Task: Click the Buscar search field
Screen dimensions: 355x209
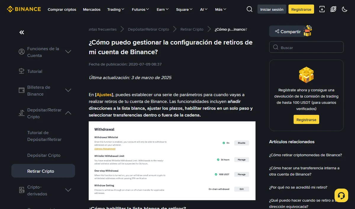Action: pyautogui.click(x=306, y=47)
